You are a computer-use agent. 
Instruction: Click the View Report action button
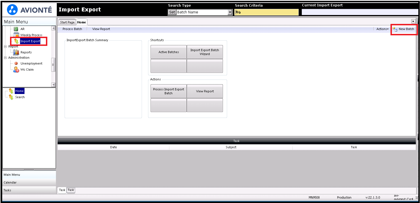coord(205,91)
